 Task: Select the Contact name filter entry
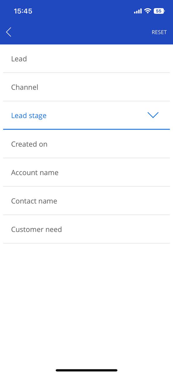[86, 201]
